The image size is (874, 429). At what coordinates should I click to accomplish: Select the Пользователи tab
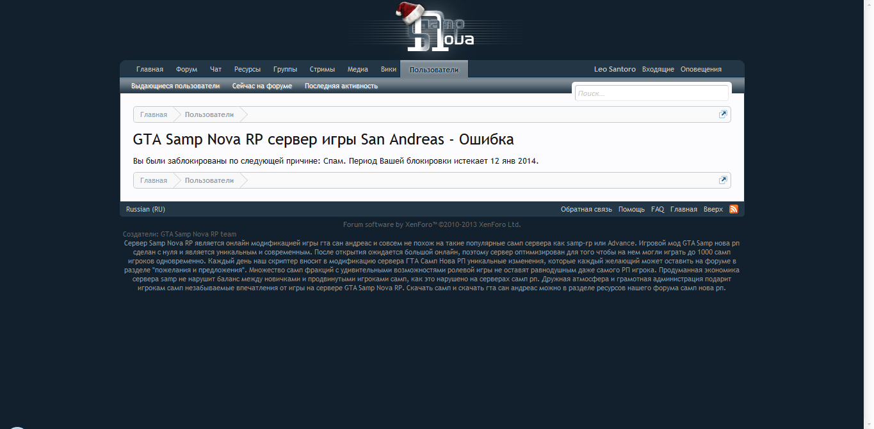(434, 69)
